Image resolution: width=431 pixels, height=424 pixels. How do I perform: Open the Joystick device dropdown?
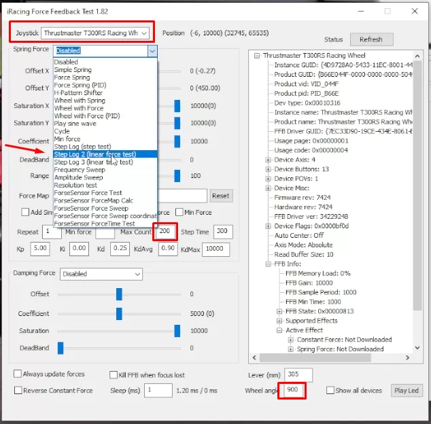95,33
